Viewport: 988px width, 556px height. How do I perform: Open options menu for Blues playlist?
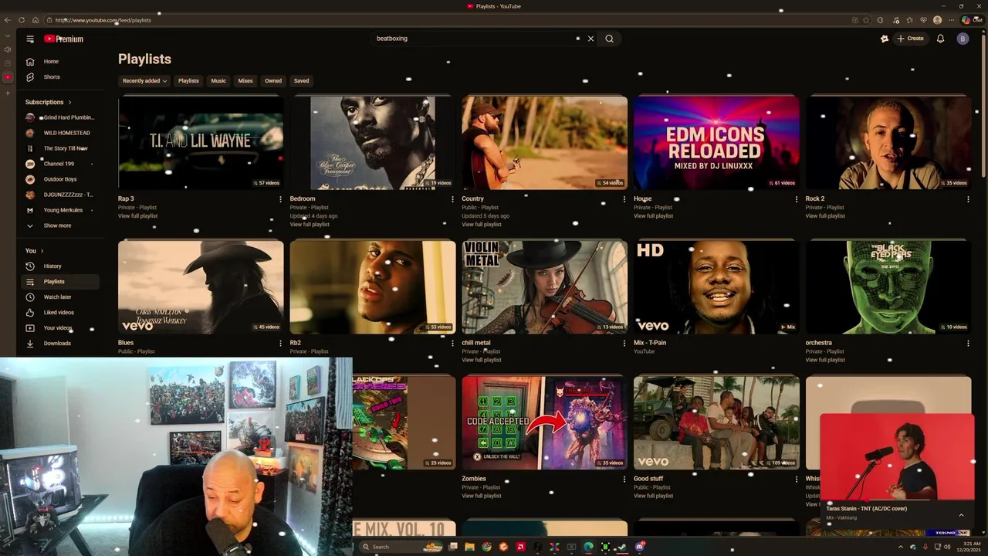tap(280, 343)
